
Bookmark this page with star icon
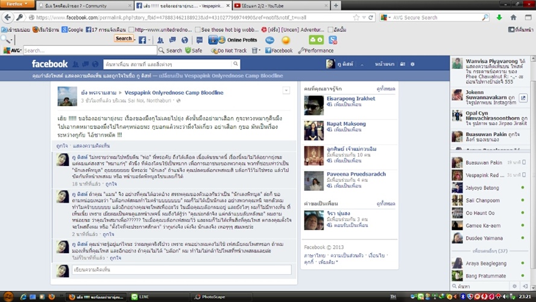click(x=356, y=18)
